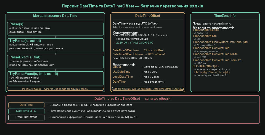Click the "Europe/Kiev" comment
The height and width of the screenshot is (135, 265).
click(x=205, y=45)
